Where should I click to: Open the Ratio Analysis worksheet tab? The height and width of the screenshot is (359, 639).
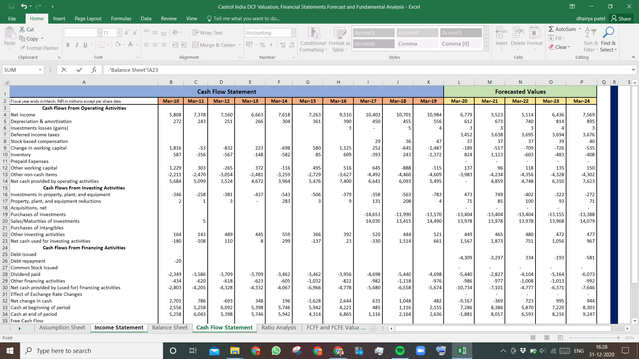click(x=279, y=328)
